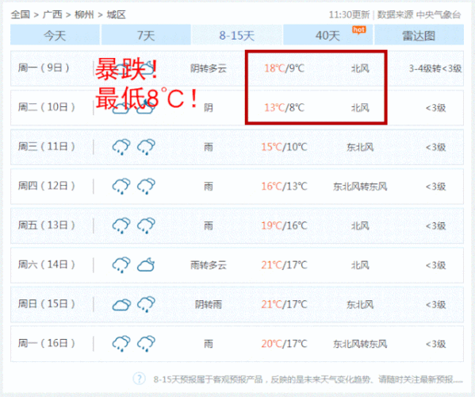Select the 周一（16日）date label

click(46, 343)
